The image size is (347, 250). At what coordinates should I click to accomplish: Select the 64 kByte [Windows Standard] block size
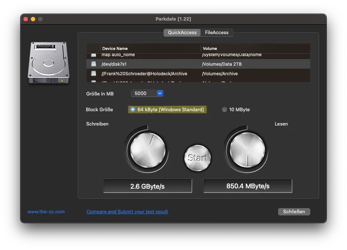(133, 110)
